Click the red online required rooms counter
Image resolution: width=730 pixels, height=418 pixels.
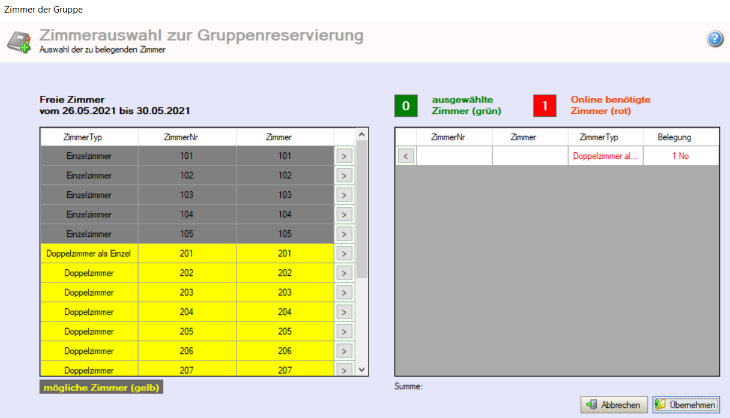point(544,106)
